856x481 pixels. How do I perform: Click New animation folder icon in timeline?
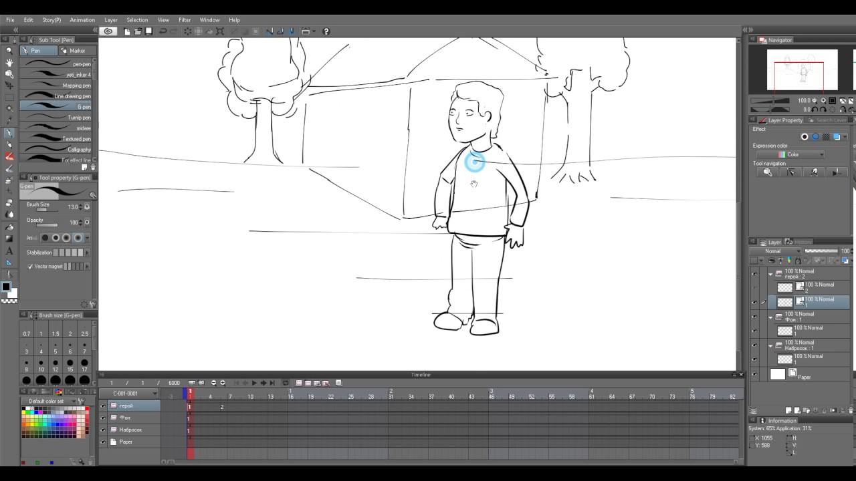click(299, 383)
